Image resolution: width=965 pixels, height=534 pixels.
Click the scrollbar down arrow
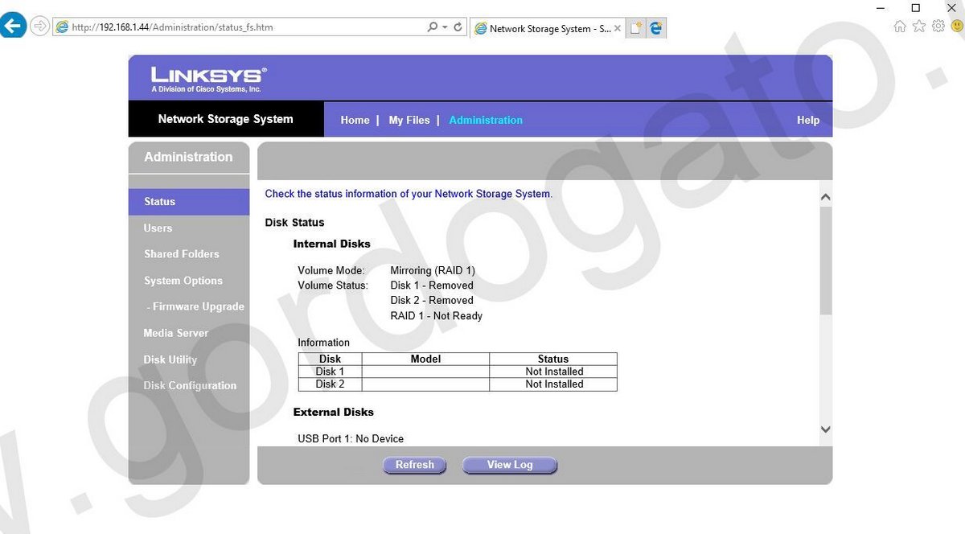pyautogui.click(x=825, y=429)
